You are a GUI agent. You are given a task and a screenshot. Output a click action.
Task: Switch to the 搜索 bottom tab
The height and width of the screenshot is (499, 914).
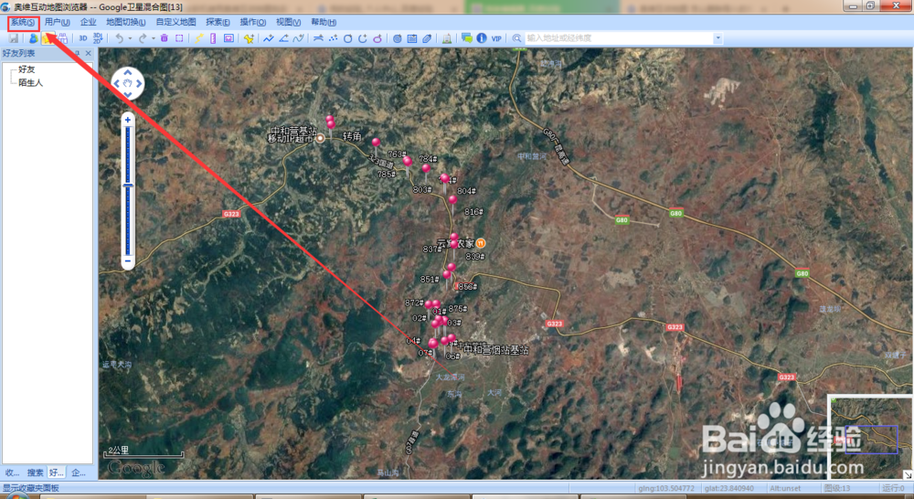coord(35,472)
